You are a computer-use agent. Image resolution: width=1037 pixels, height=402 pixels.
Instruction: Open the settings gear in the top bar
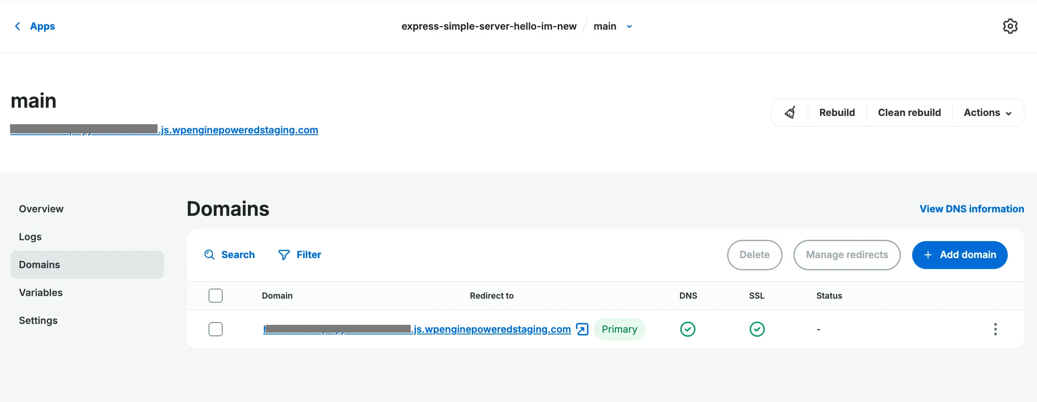click(1010, 26)
